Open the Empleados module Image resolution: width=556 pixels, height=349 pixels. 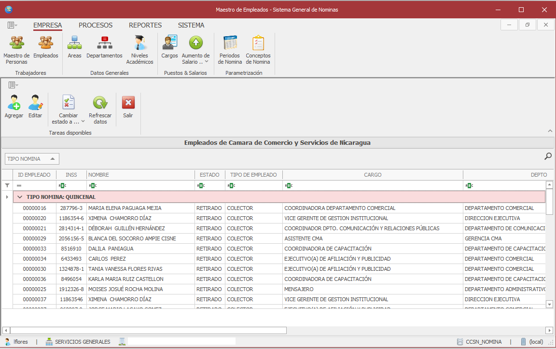(x=46, y=47)
